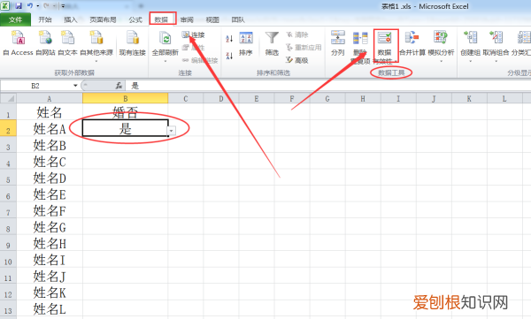Viewport: 531px width, 319px height.
Task: Click cell A13 with text 姓名L
Action: click(x=50, y=309)
